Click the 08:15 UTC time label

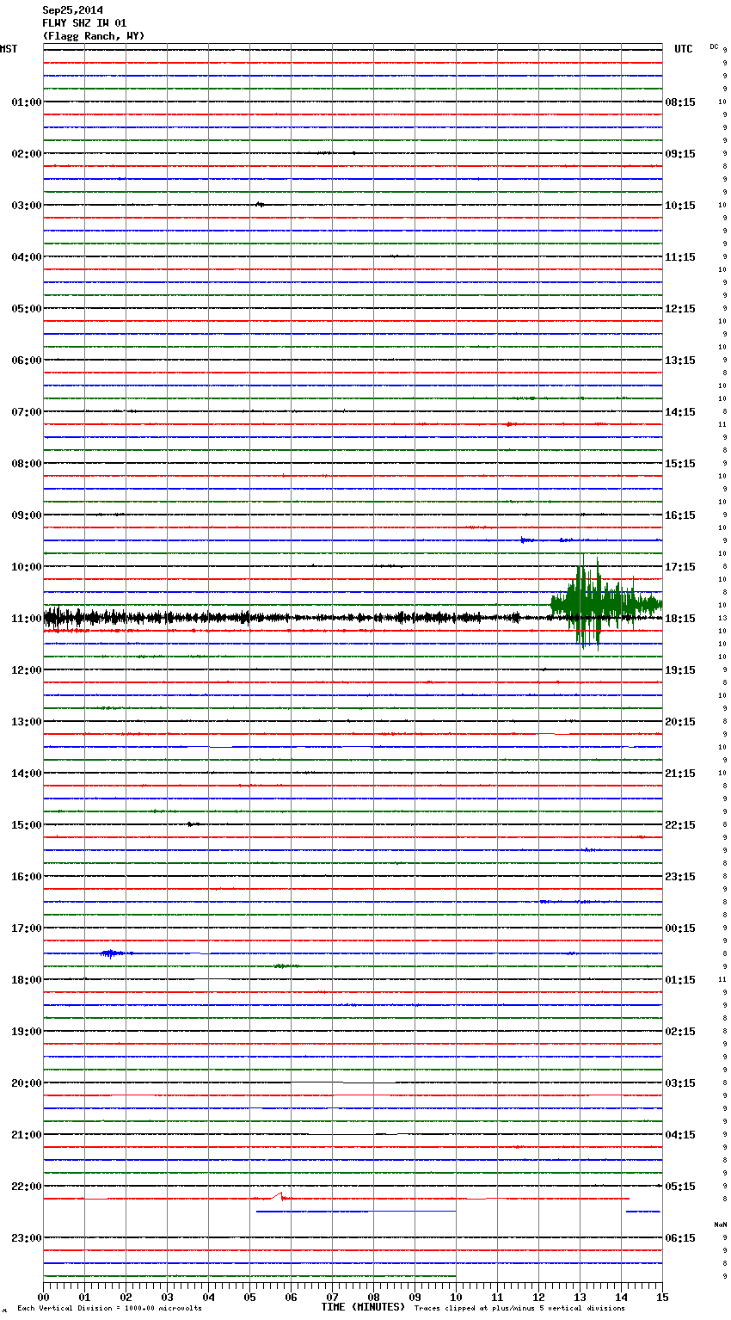pyautogui.click(x=680, y=102)
